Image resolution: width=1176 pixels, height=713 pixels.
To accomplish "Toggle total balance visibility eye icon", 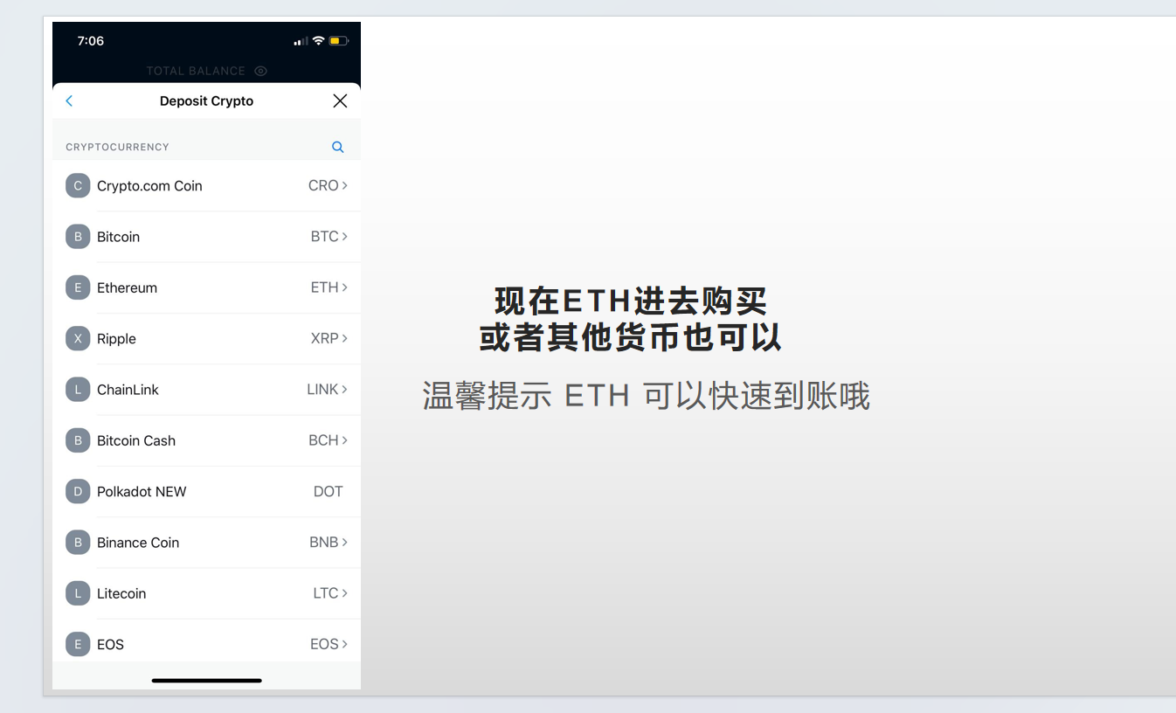I will tap(260, 71).
